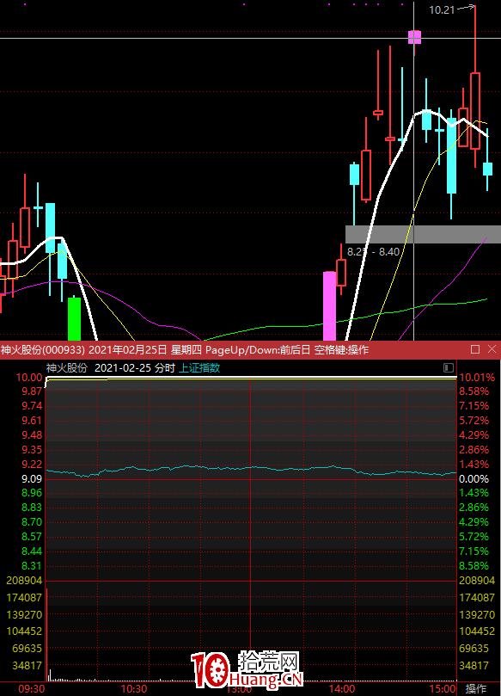Click the 9.48 price axis label
This screenshot has width=501, height=696.
point(32,435)
